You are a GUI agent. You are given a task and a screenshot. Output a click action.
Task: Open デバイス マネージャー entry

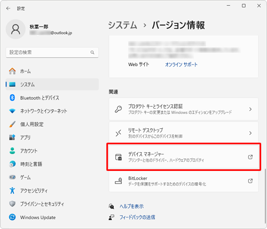[184, 157]
